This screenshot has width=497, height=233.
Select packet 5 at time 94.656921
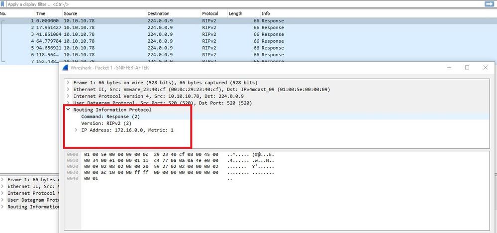click(x=248, y=48)
